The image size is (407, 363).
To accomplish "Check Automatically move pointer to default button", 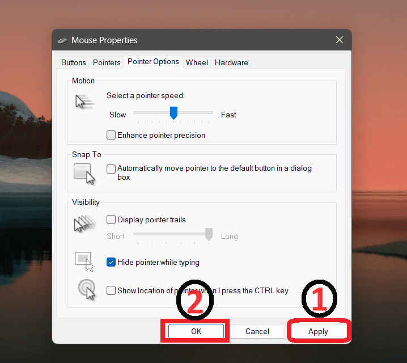I will point(111,169).
